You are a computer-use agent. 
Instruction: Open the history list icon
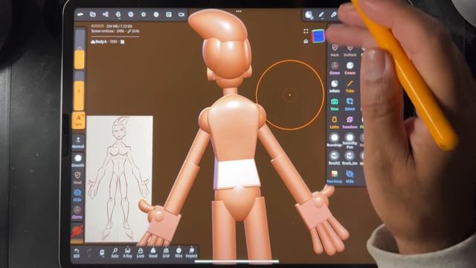[x=102, y=253]
